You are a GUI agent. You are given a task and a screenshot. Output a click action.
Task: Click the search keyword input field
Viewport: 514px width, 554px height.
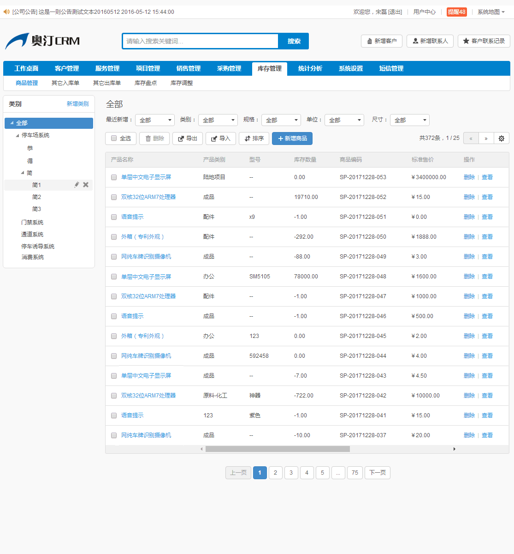click(x=201, y=41)
